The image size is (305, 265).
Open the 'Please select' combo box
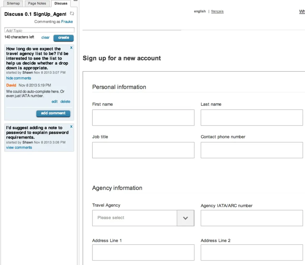click(135, 218)
